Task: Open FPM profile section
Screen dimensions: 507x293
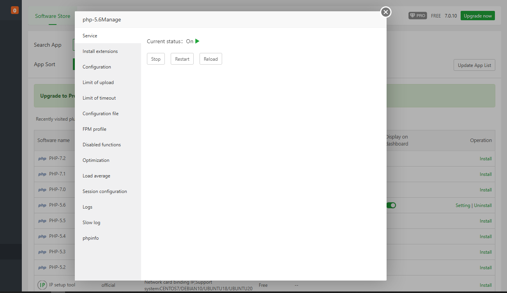Action: pyautogui.click(x=108, y=129)
